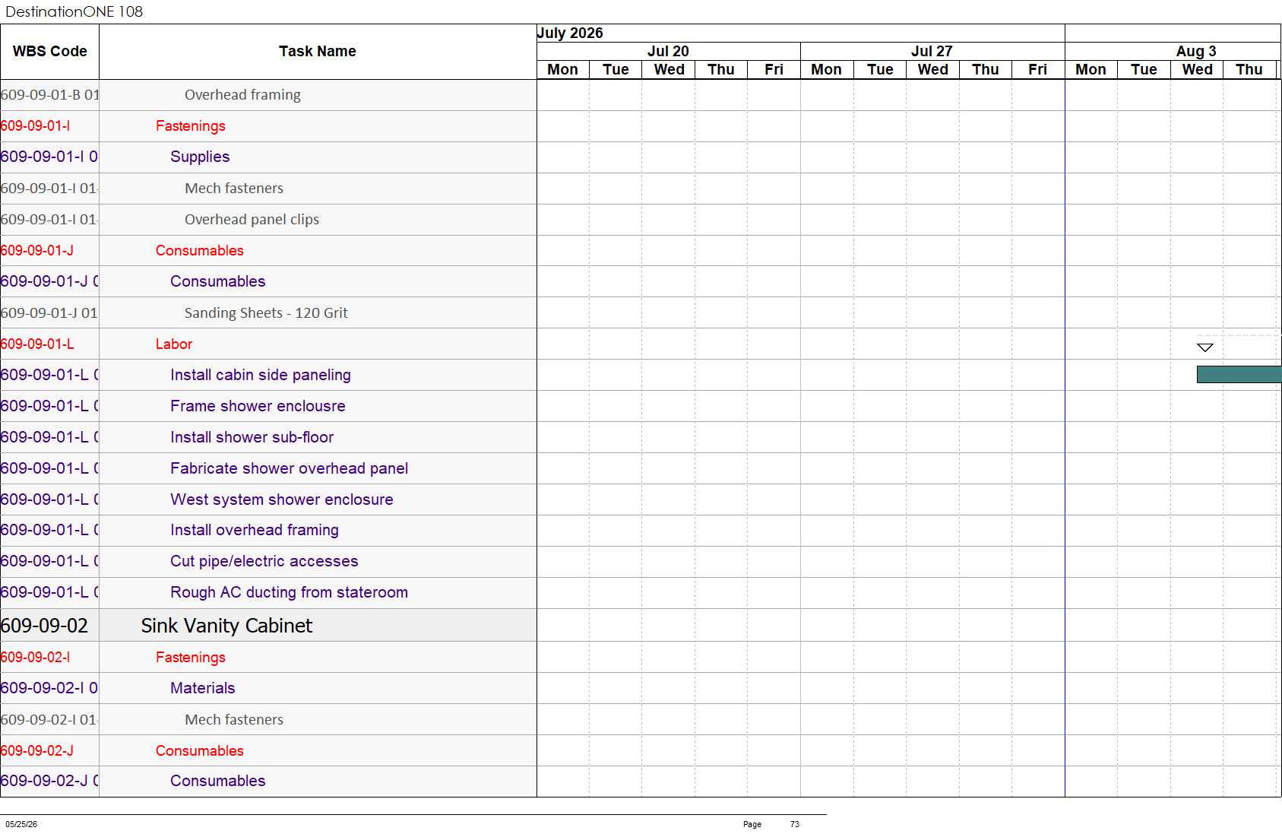Select Install shower sub-floor task
Screen dimensions: 1282x834
pyautogui.click(x=252, y=437)
